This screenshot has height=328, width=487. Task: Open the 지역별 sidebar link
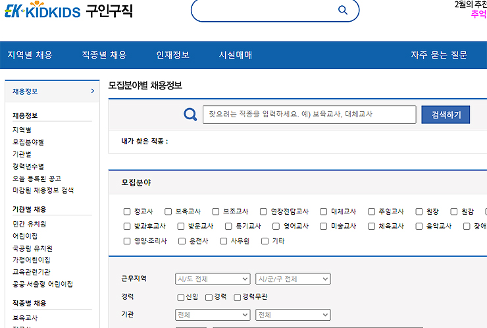point(22,130)
